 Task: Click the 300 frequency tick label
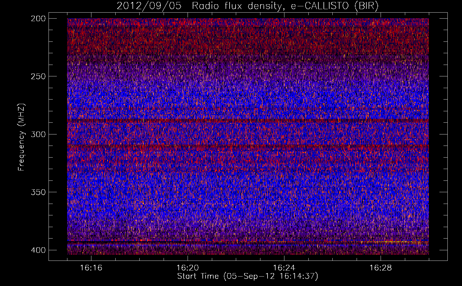(x=38, y=134)
